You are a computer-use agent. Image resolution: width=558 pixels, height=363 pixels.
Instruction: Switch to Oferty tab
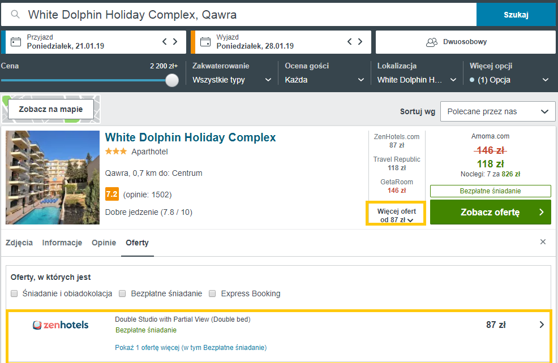(x=137, y=243)
